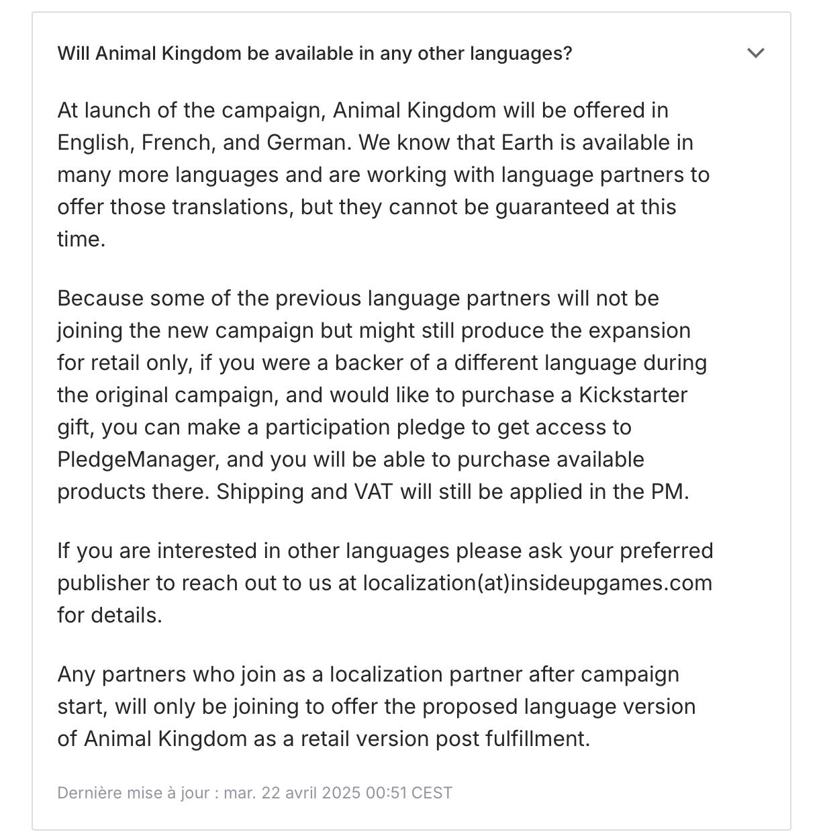Click the localization(at)insideupgames.com email address text

click(x=538, y=583)
